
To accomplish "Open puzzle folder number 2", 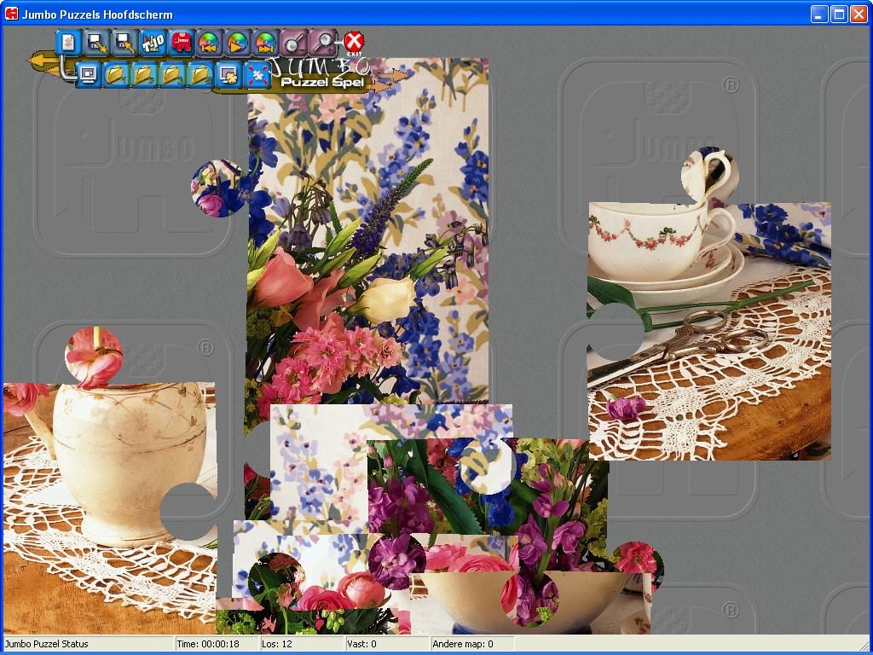I will pos(145,75).
